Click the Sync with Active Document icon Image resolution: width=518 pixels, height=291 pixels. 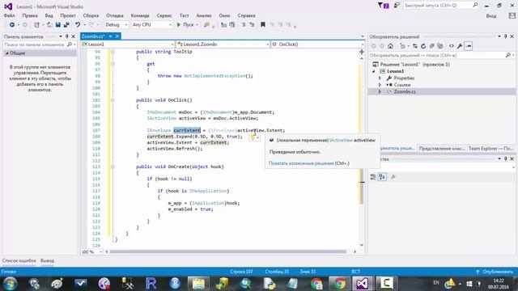[x=415, y=46]
